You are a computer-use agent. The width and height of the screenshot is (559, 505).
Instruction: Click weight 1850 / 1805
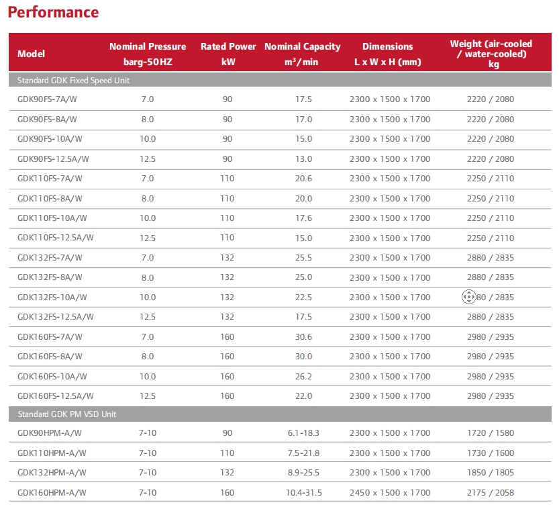click(x=491, y=473)
